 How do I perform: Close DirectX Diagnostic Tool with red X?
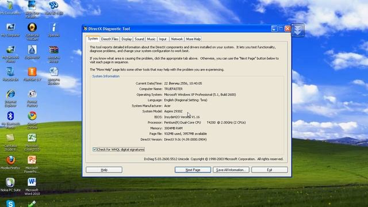tap(287, 29)
